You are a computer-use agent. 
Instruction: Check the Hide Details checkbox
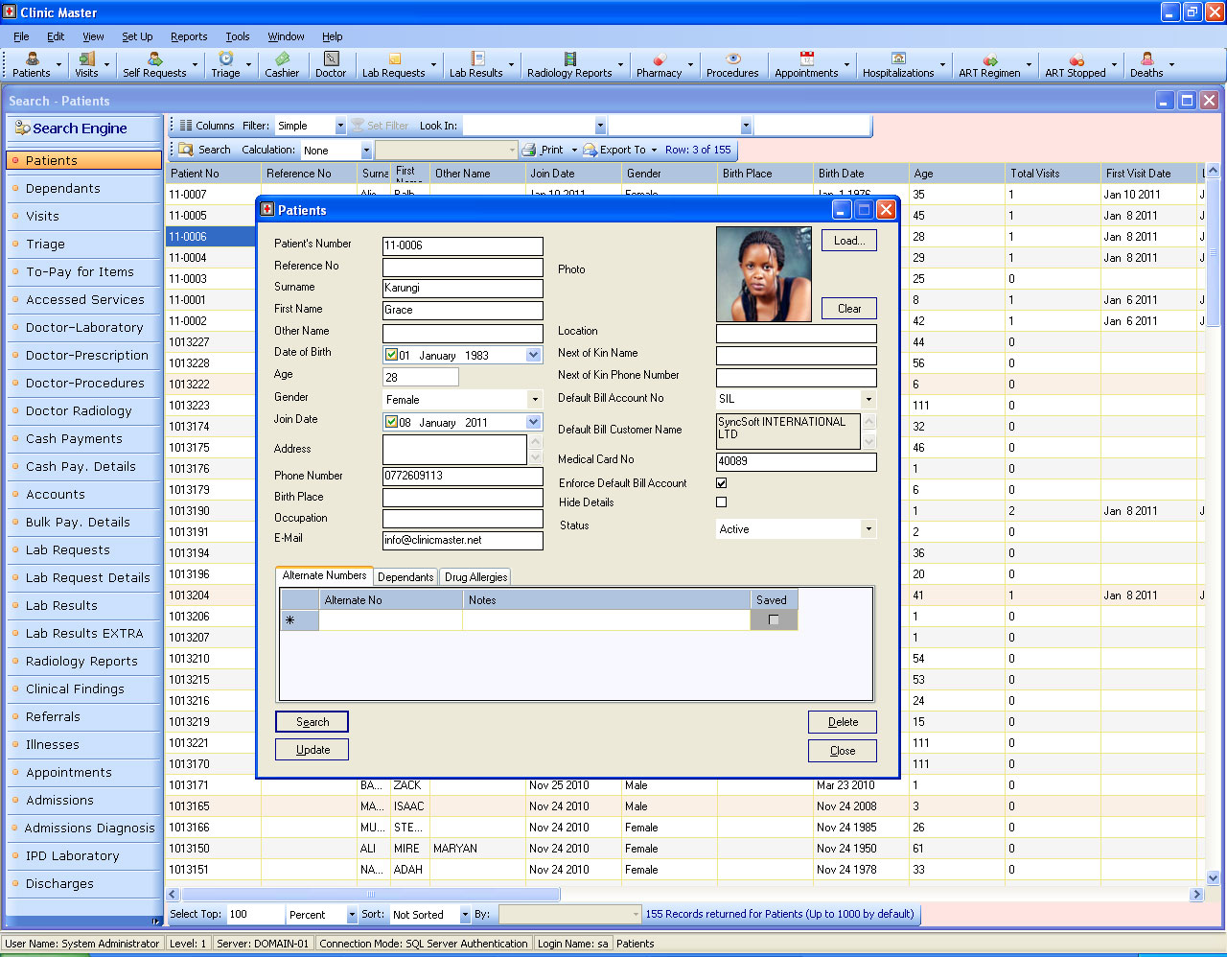(722, 502)
